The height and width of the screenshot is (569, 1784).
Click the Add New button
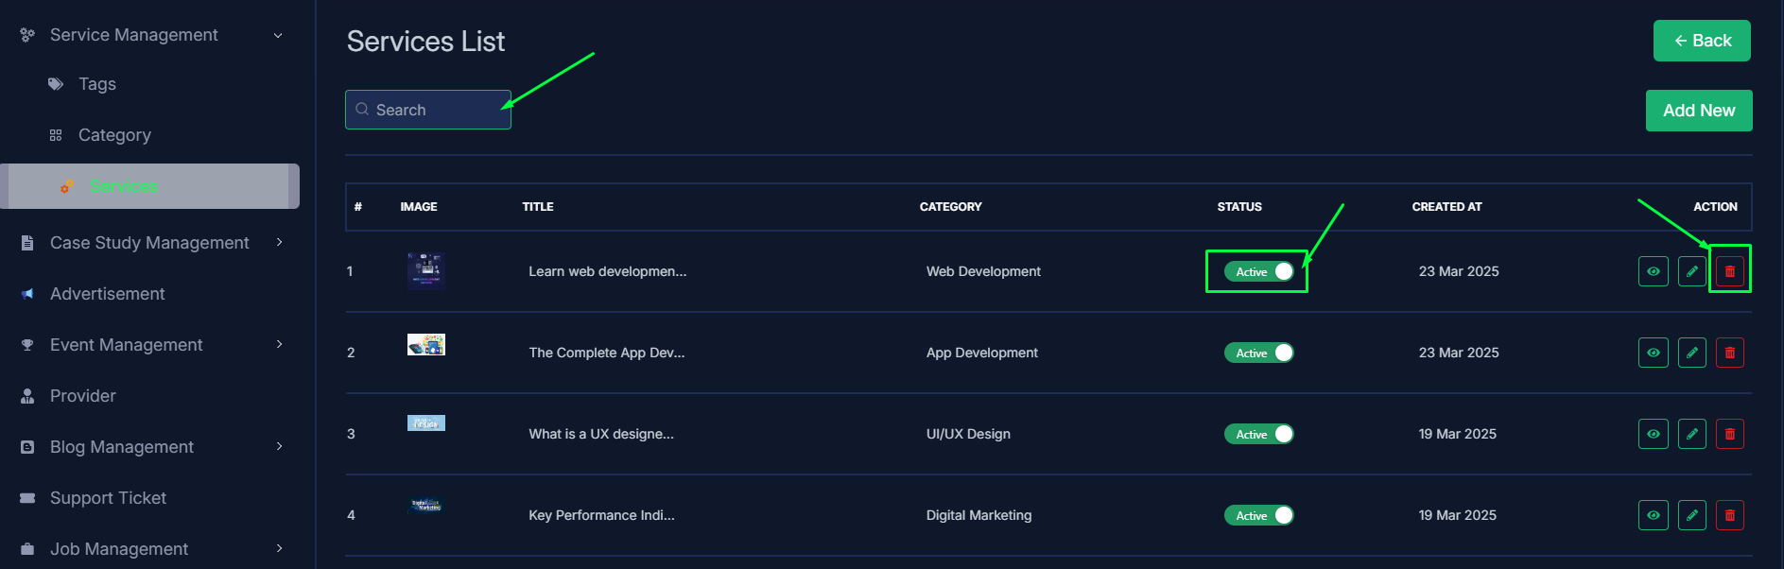pos(1698,111)
